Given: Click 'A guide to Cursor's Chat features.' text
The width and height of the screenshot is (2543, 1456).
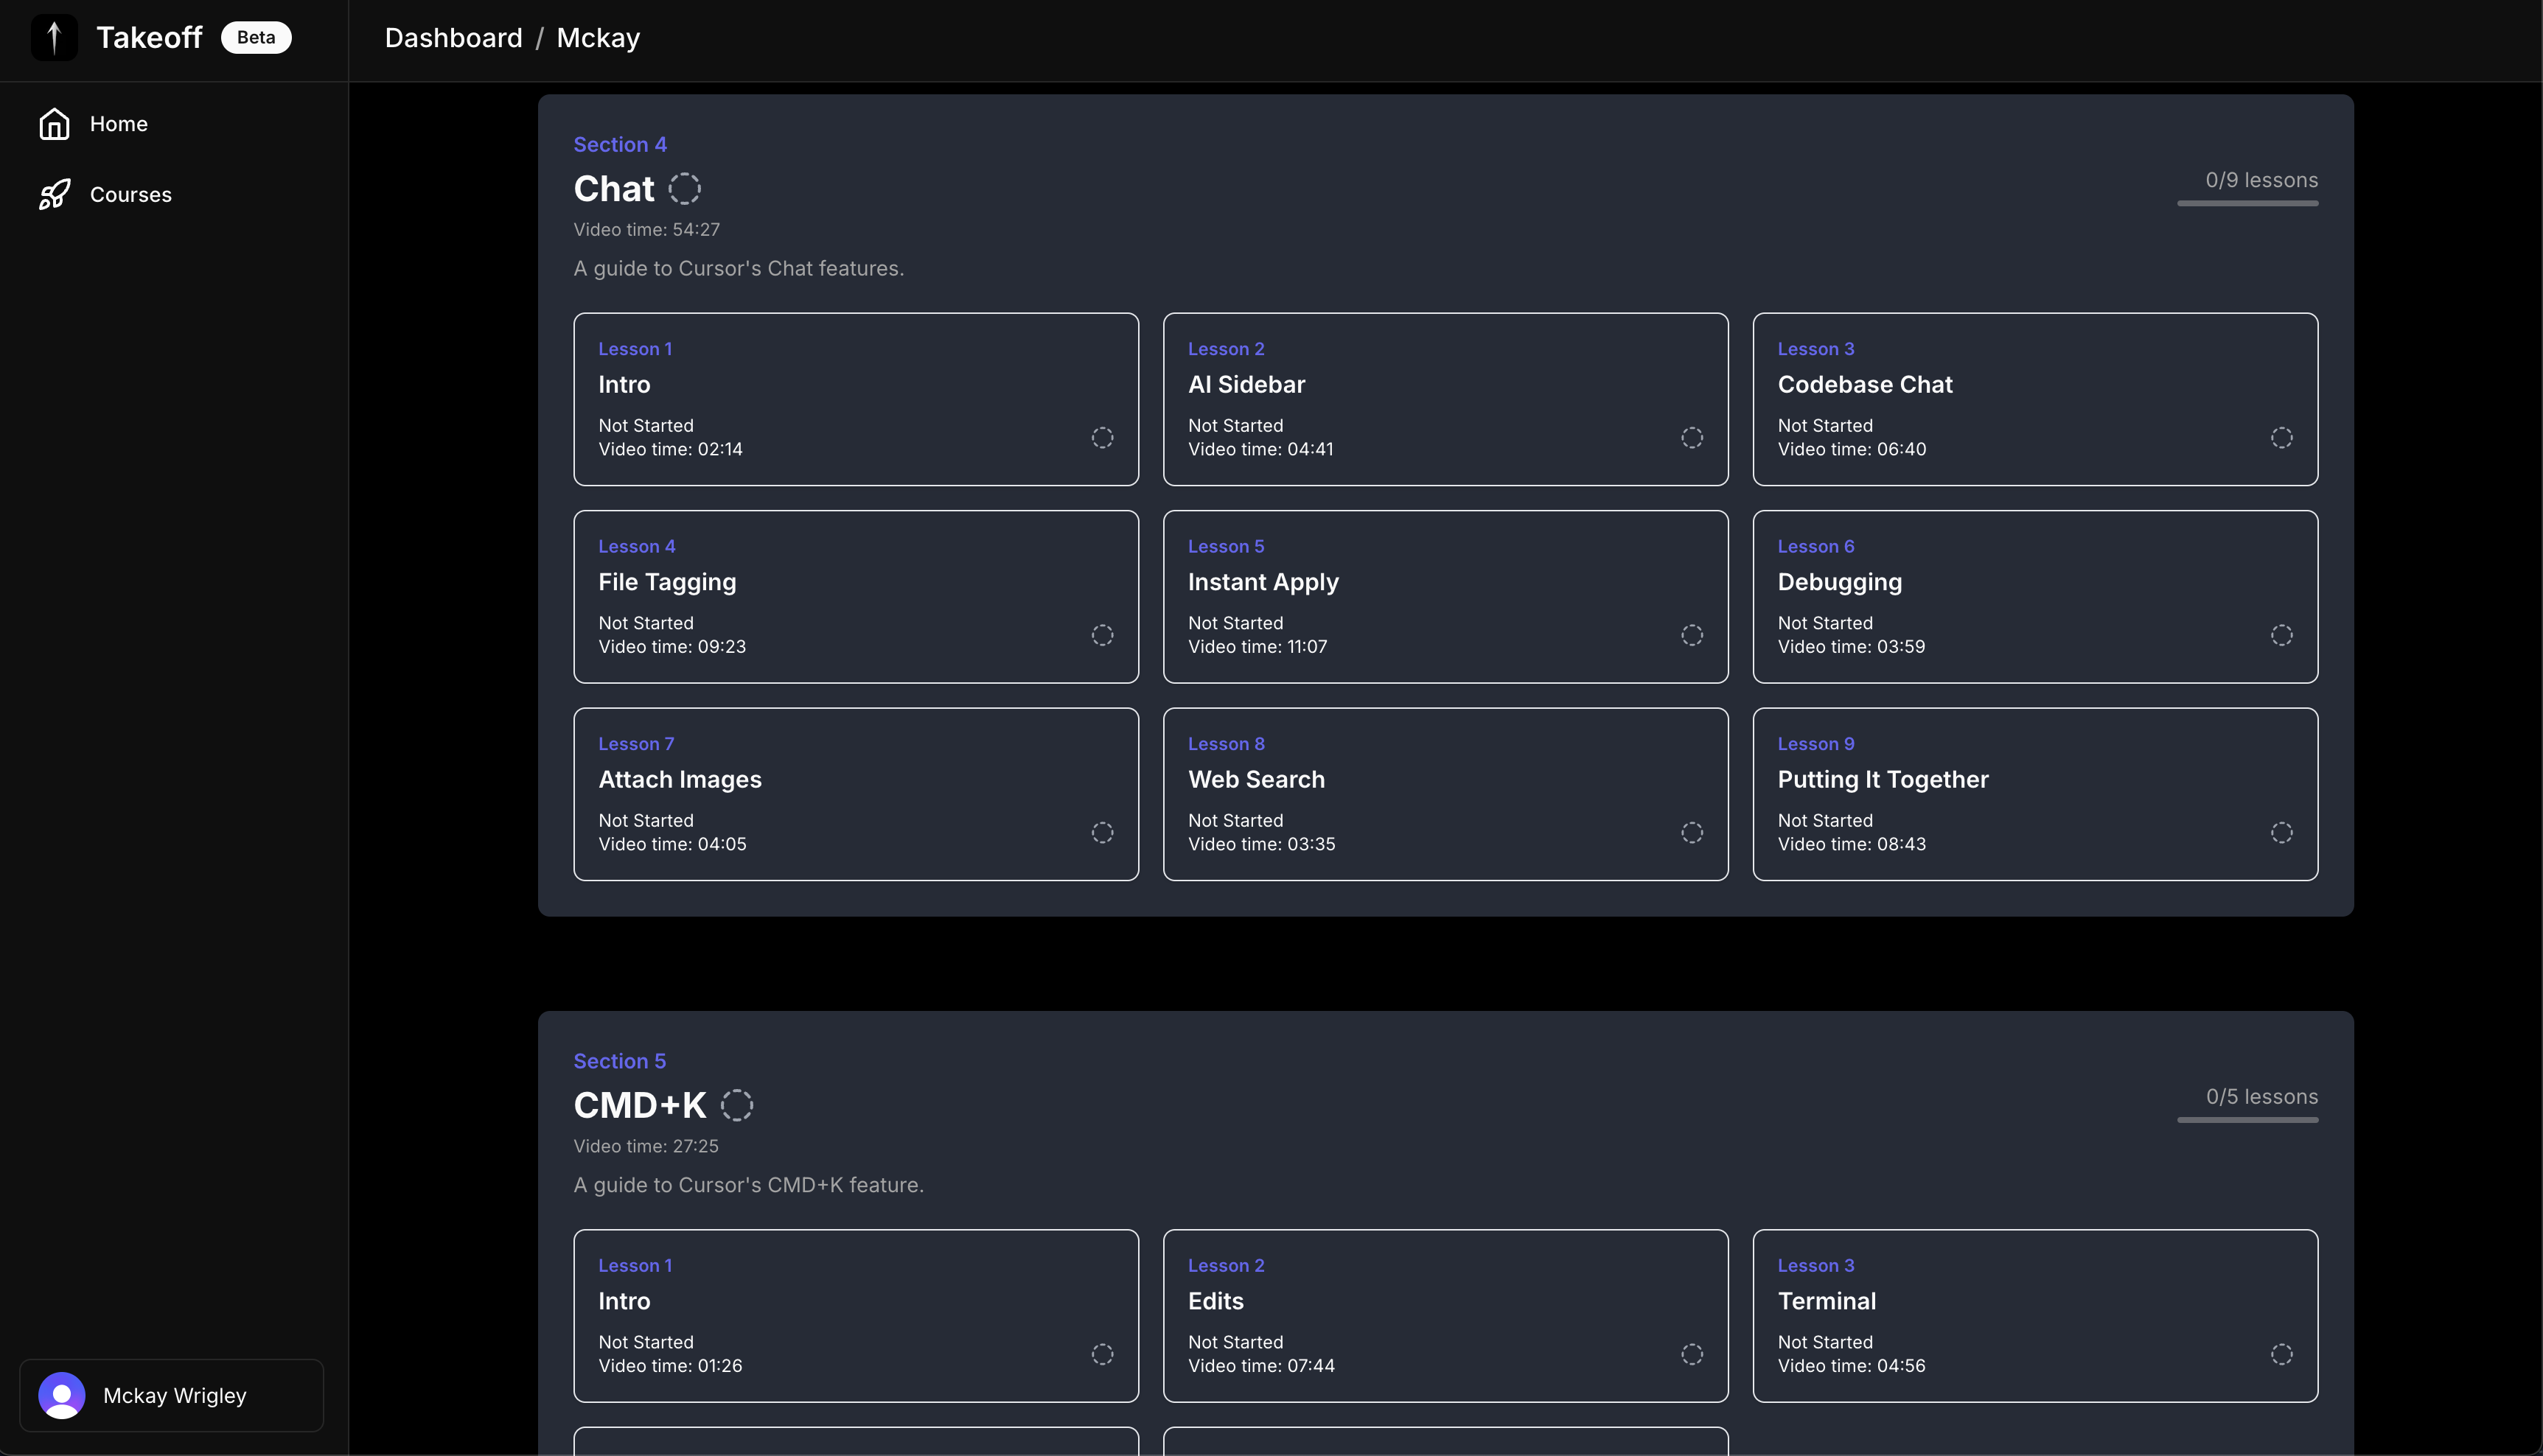Looking at the screenshot, I should point(739,269).
